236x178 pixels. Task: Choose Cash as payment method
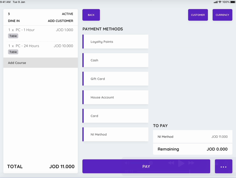click(116, 60)
